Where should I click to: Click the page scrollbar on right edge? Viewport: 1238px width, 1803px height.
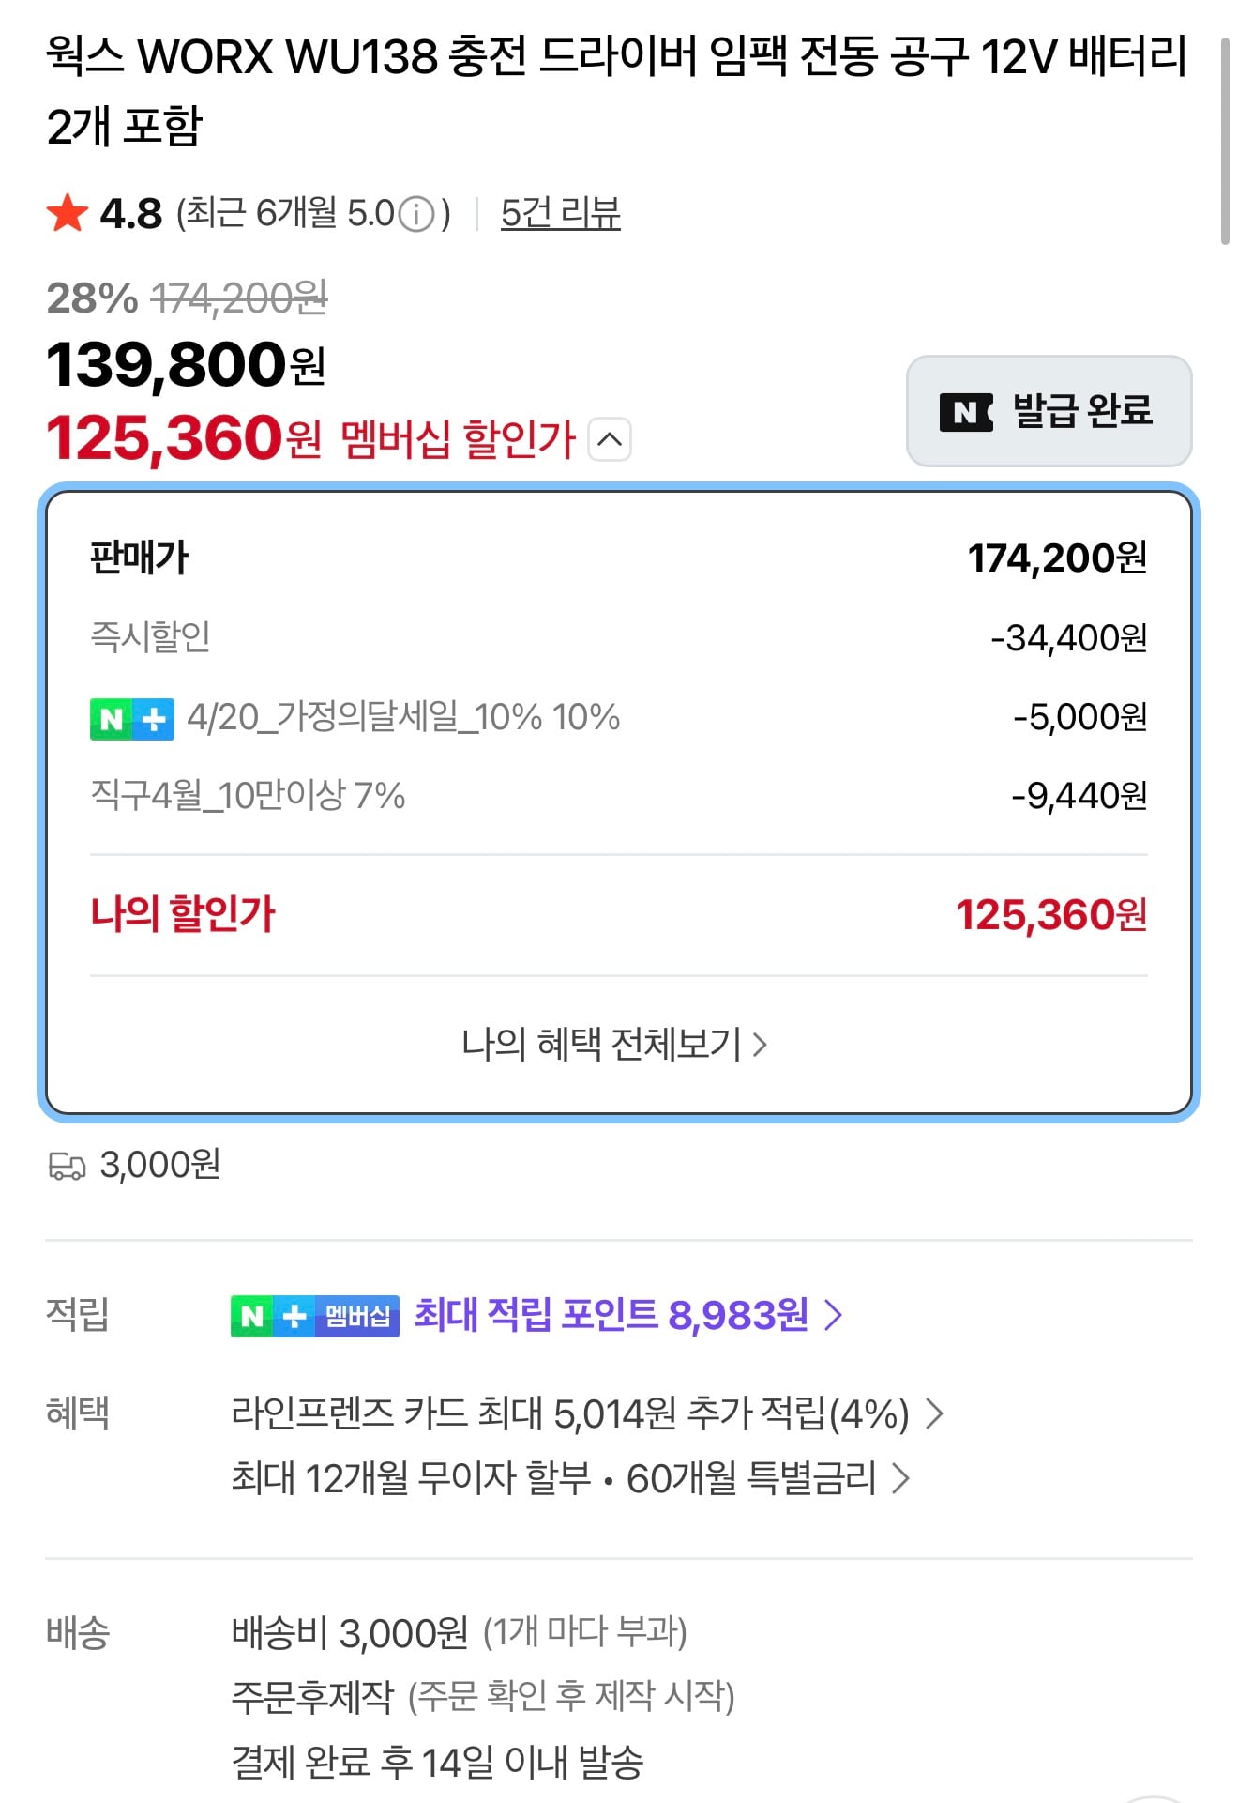pos(1224,141)
